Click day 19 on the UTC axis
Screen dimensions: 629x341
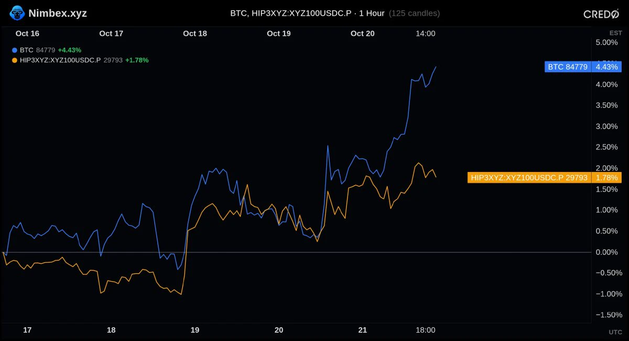(x=195, y=330)
